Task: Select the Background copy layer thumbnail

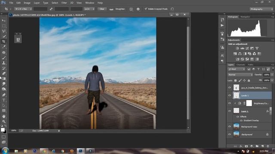Action: point(236,127)
